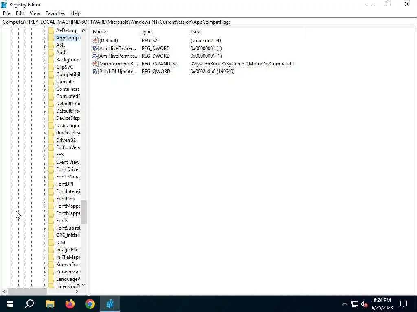Click the MirrorDrvCompat.dll data value
417x312 pixels.
(242, 64)
